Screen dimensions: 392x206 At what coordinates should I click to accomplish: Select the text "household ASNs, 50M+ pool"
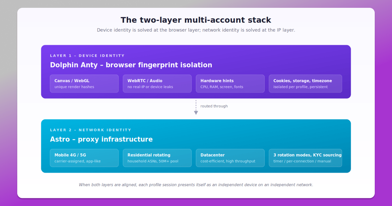click(x=153, y=161)
